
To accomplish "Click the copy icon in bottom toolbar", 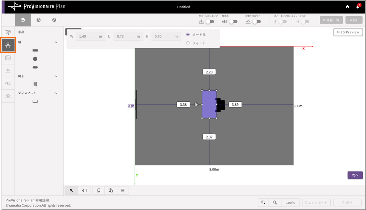I will click(99, 190).
